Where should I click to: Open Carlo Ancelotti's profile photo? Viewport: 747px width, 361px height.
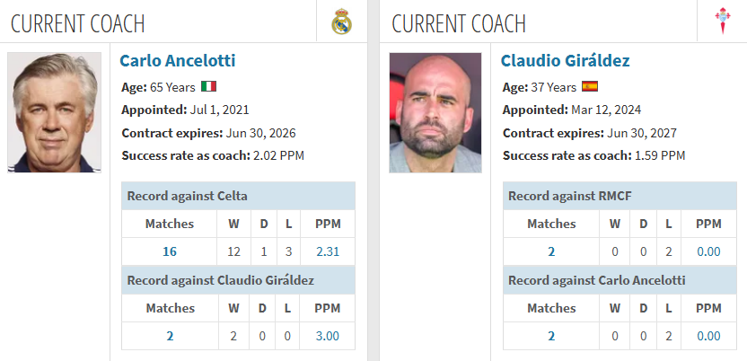point(54,112)
